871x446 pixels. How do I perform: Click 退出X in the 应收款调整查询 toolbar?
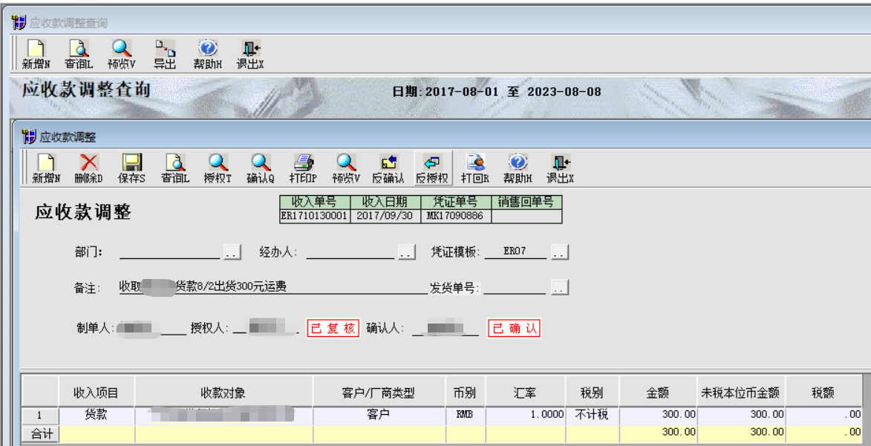[250, 54]
